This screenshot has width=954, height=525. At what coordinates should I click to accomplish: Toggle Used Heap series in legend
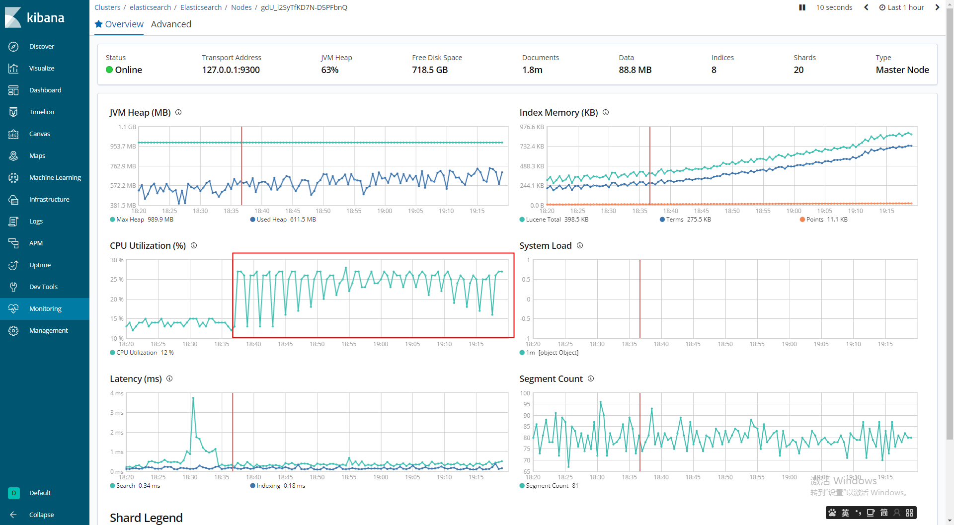coord(283,220)
